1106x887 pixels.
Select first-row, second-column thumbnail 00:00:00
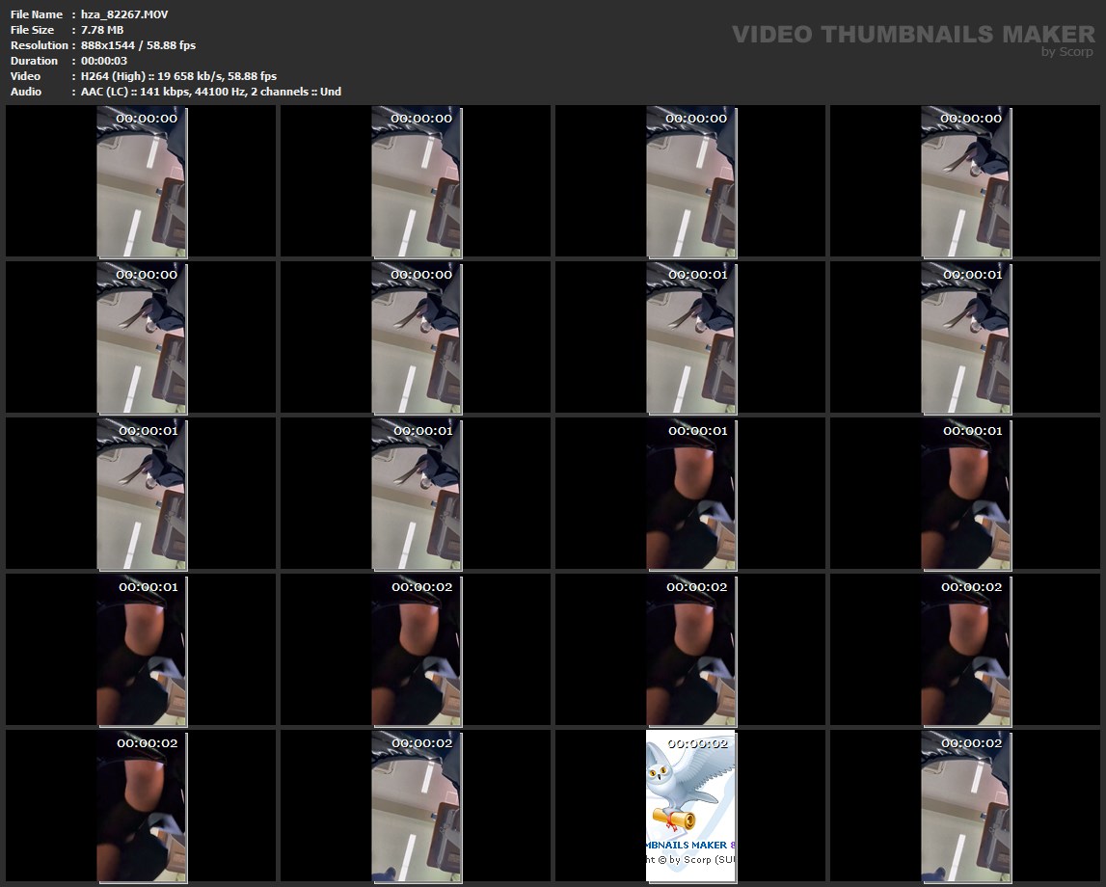417,182
